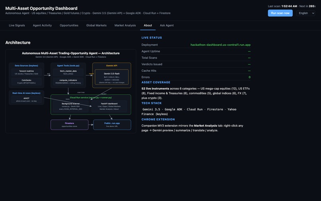Image resolution: width=321 pixels, height=201 pixels.
Task: Click the Cloud Run service label
Action: pyautogui.click(x=91, y=98)
